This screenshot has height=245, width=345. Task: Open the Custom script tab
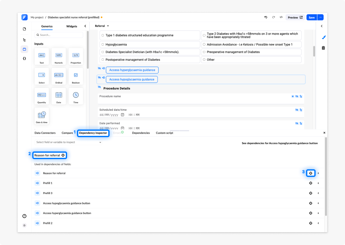(165, 133)
